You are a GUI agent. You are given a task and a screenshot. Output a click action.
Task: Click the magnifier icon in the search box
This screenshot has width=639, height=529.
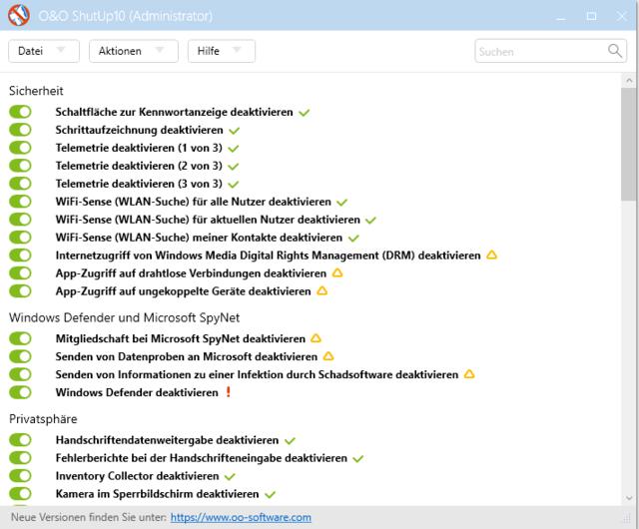click(615, 51)
